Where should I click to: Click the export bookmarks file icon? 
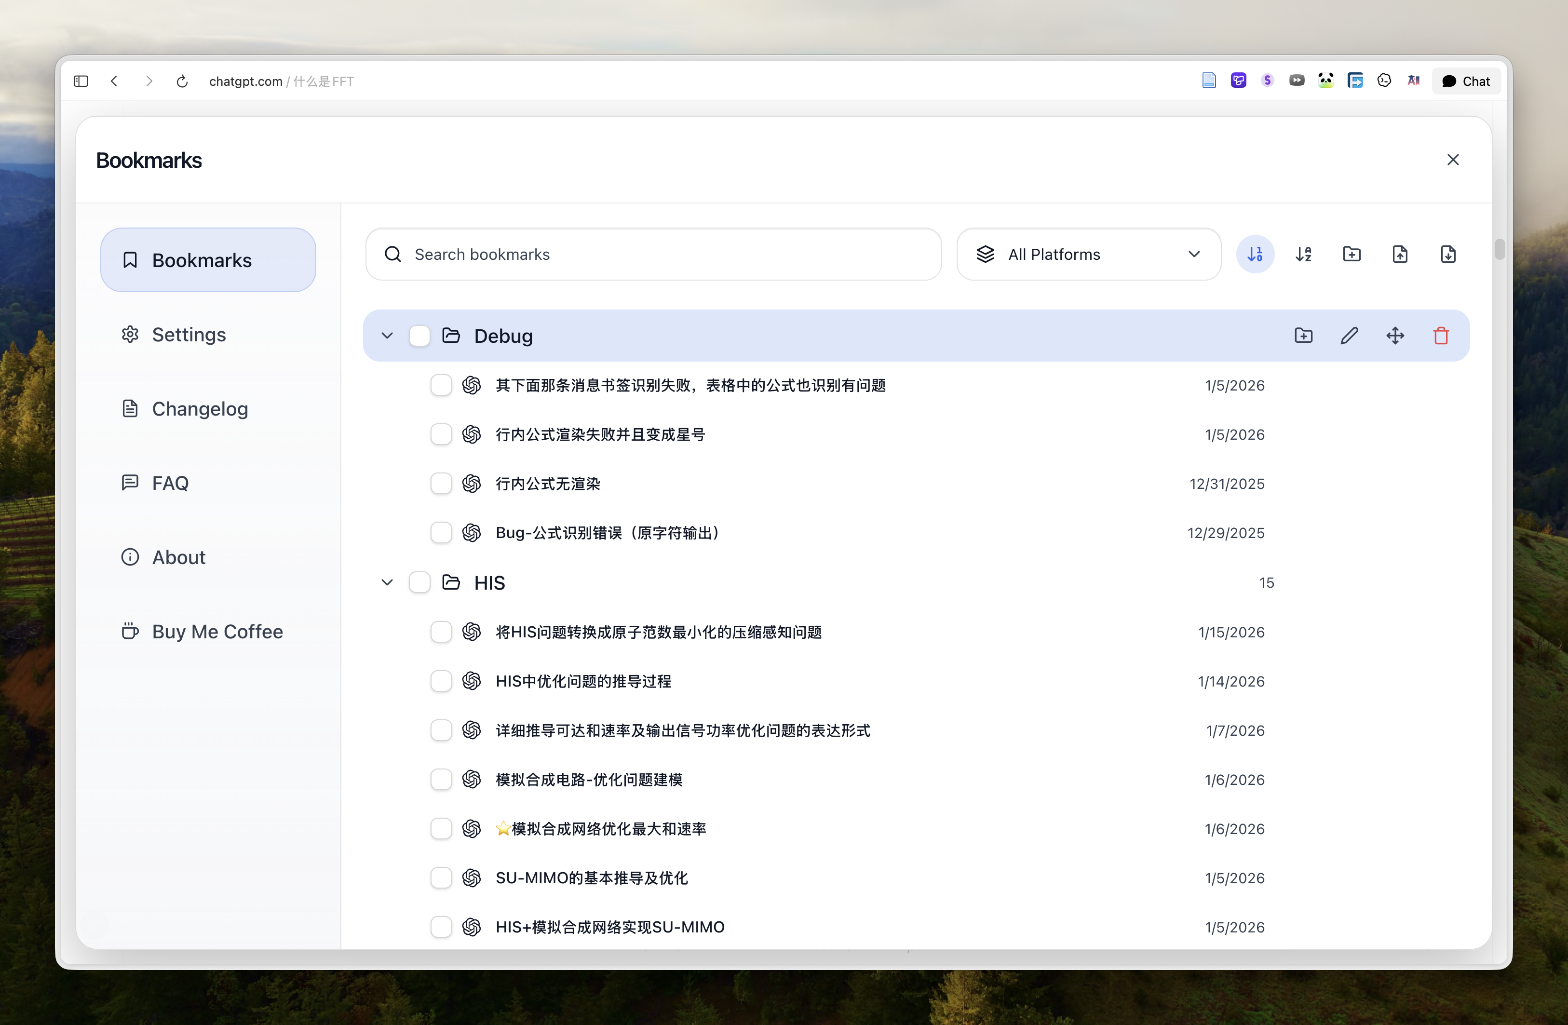pyautogui.click(x=1400, y=254)
